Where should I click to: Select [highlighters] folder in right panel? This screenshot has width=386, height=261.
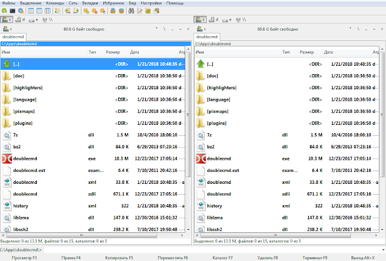tap(287, 87)
